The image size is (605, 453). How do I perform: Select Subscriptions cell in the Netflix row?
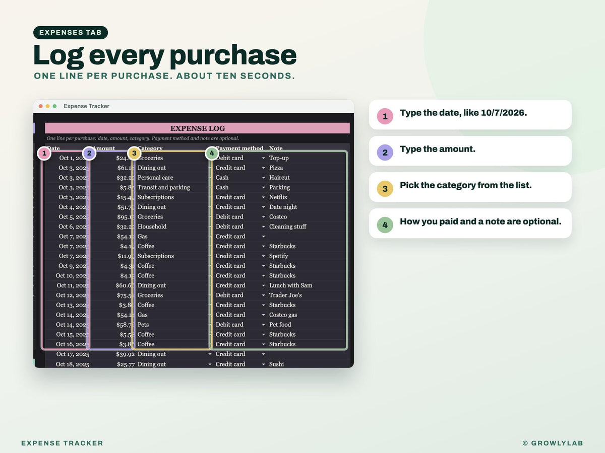pos(174,197)
